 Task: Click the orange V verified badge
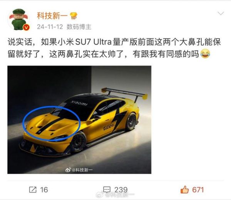[x=26, y=27]
